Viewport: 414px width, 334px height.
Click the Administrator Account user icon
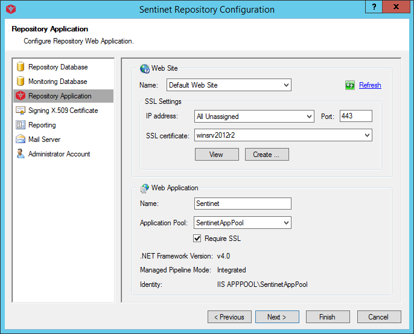(21, 153)
